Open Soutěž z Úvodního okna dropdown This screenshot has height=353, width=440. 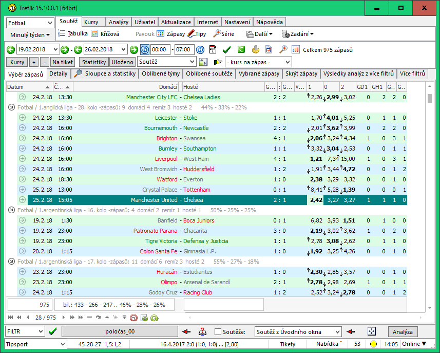[298, 331]
